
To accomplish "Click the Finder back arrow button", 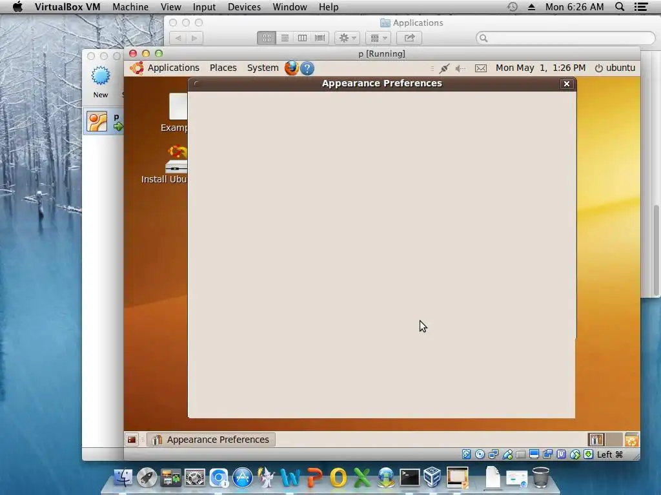I will [x=178, y=38].
